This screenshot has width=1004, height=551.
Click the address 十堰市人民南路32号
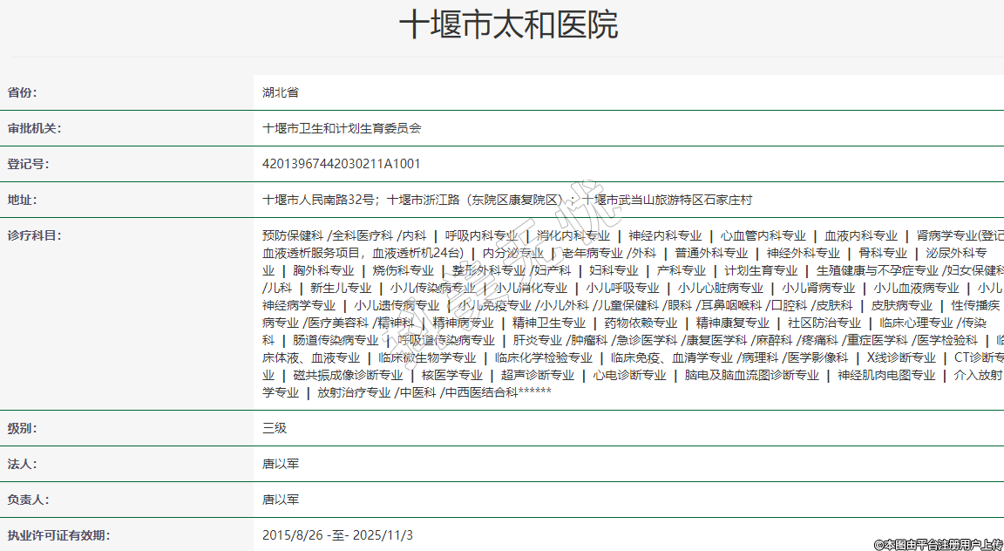coord(318,200)
